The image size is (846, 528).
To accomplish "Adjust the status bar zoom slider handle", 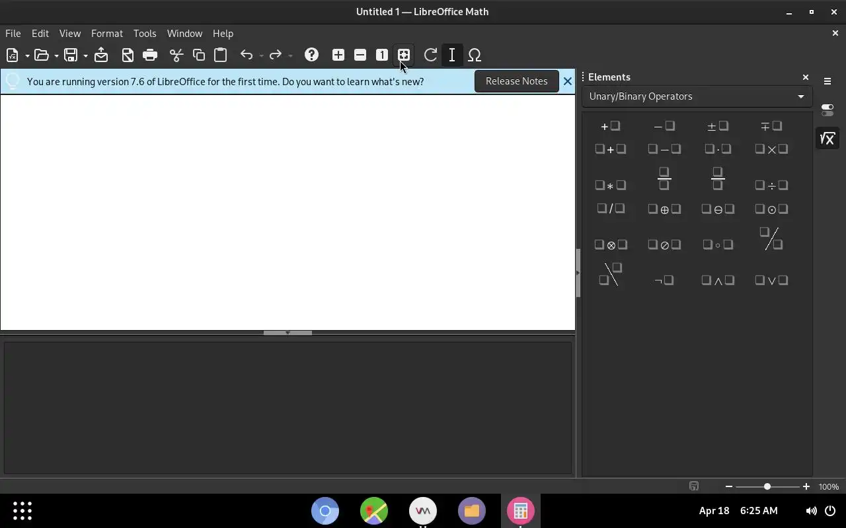I will click(767, 486).
